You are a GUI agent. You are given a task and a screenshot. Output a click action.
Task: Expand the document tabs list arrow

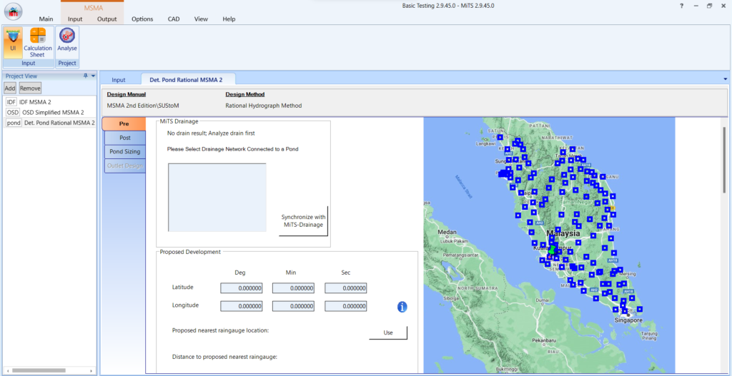pyautogui.click(x=725, y=78)
